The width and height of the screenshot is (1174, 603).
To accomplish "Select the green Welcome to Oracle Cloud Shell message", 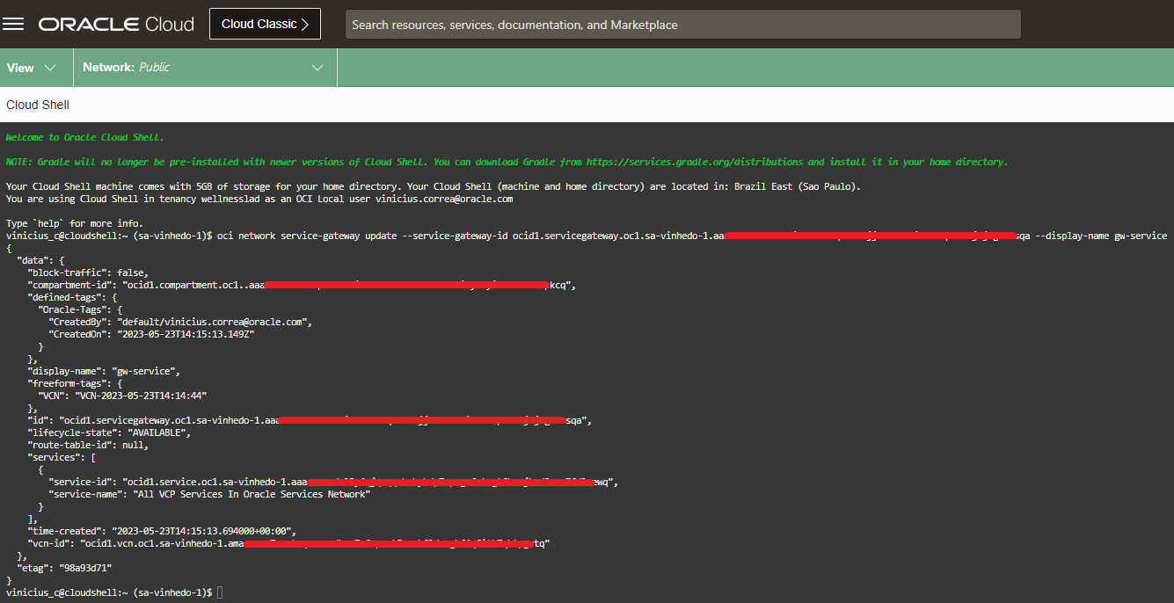I will click(85, 136).
